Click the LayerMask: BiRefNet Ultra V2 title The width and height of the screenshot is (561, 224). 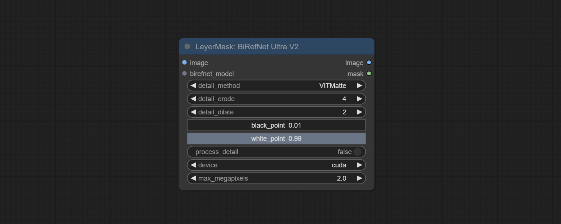pos(247,47)
